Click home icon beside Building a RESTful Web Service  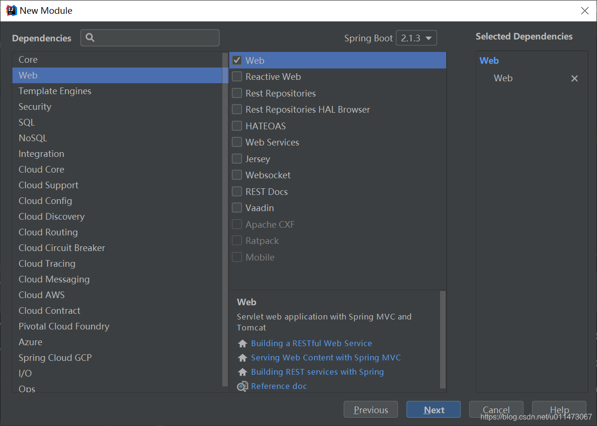[x=243, y=343]
